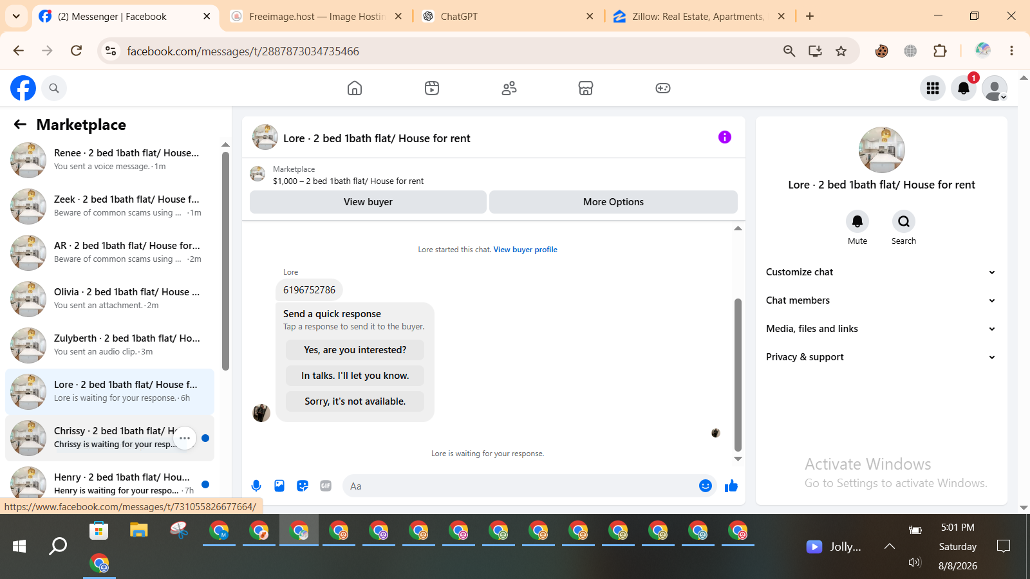
Task: Open the Chrome extensions puzzle icon
Action: pos(940,51)
